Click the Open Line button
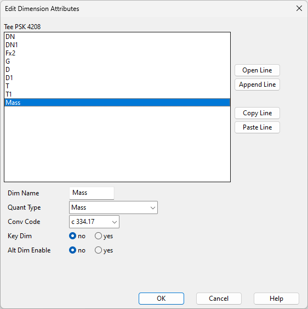Viewport: 308px width, 309px height. click(257, 70)
